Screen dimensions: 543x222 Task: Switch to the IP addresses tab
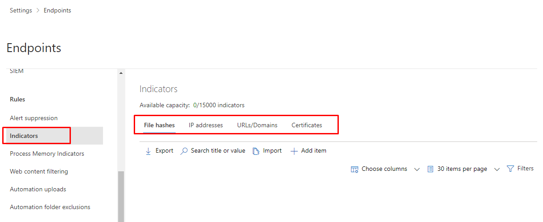206,125
